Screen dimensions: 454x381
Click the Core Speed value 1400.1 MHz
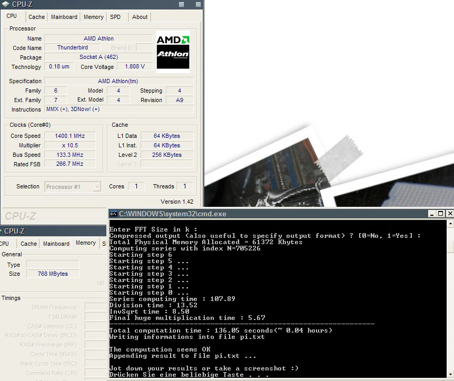(70, 136)
